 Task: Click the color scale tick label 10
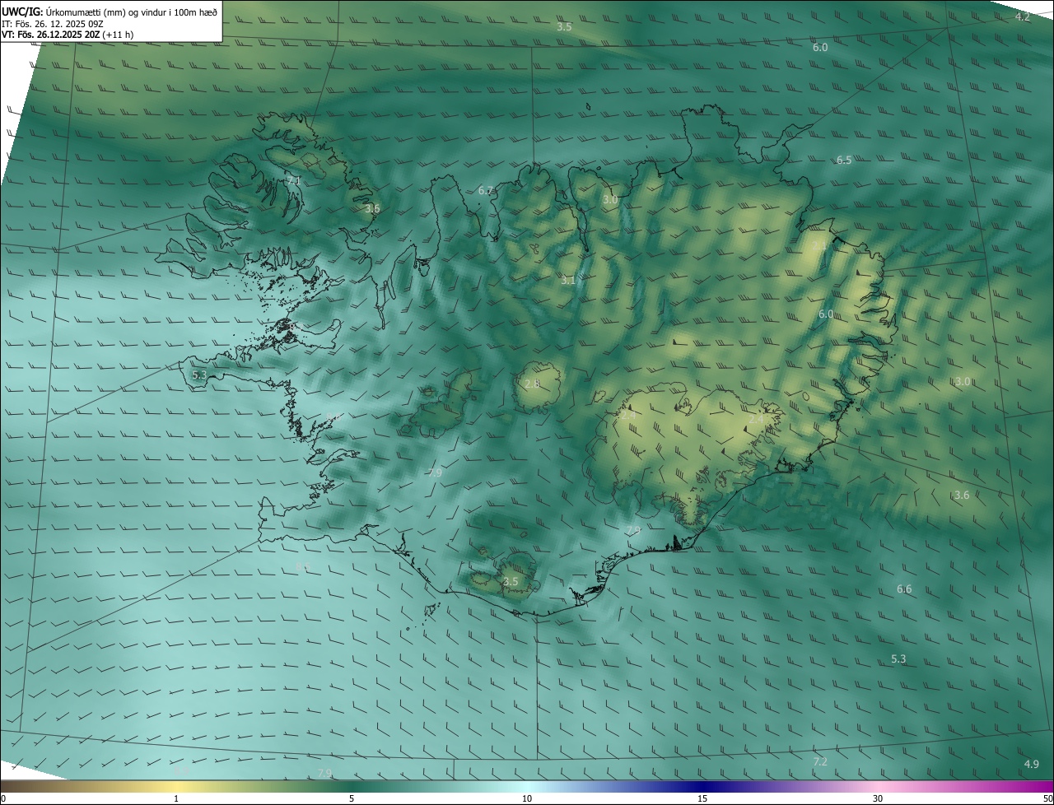coord(527,799)
